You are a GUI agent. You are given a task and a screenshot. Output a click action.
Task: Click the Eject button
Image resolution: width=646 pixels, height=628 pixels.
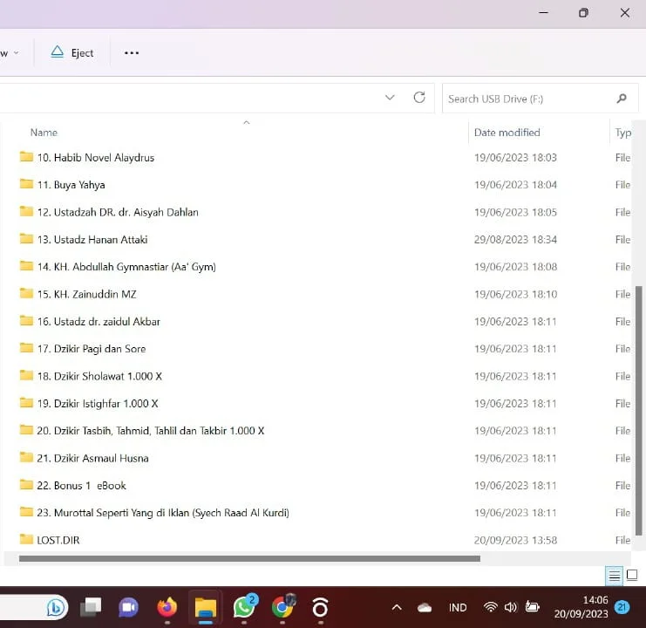pyautogui.click(x=72, y=52)
